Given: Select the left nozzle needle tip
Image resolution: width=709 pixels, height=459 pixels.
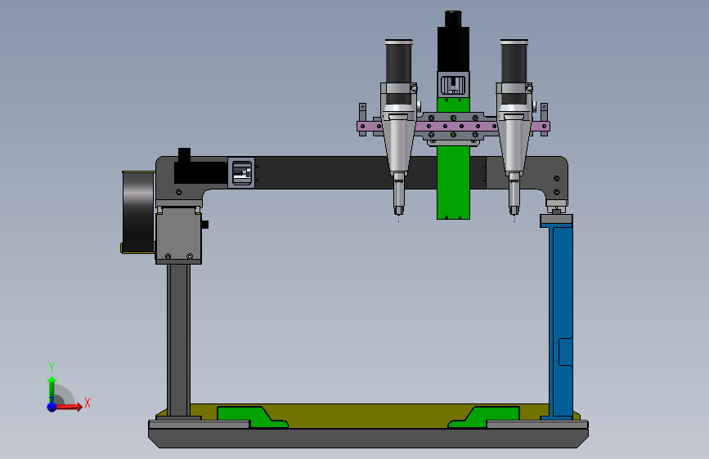Looking at the screenshot, I should click(x=398, y=219).
